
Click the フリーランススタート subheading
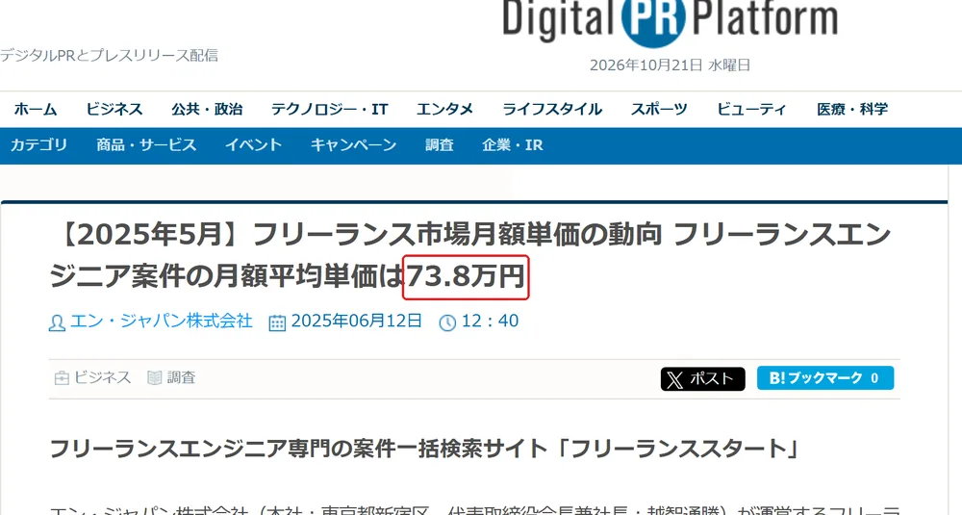pyautogui.click(x=424, y=449)
